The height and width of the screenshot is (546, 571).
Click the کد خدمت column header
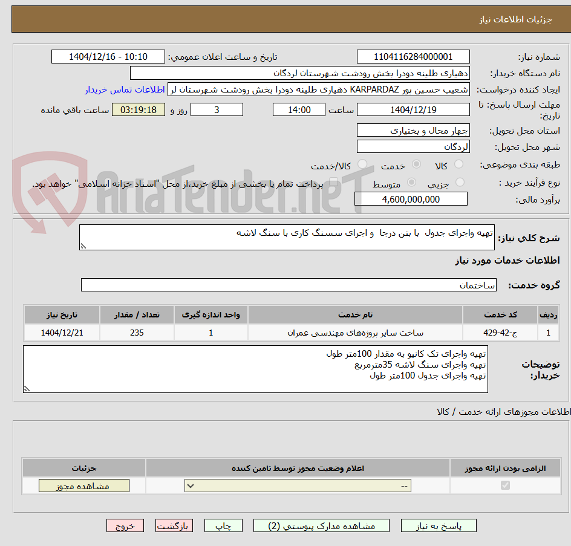point(500,315)
